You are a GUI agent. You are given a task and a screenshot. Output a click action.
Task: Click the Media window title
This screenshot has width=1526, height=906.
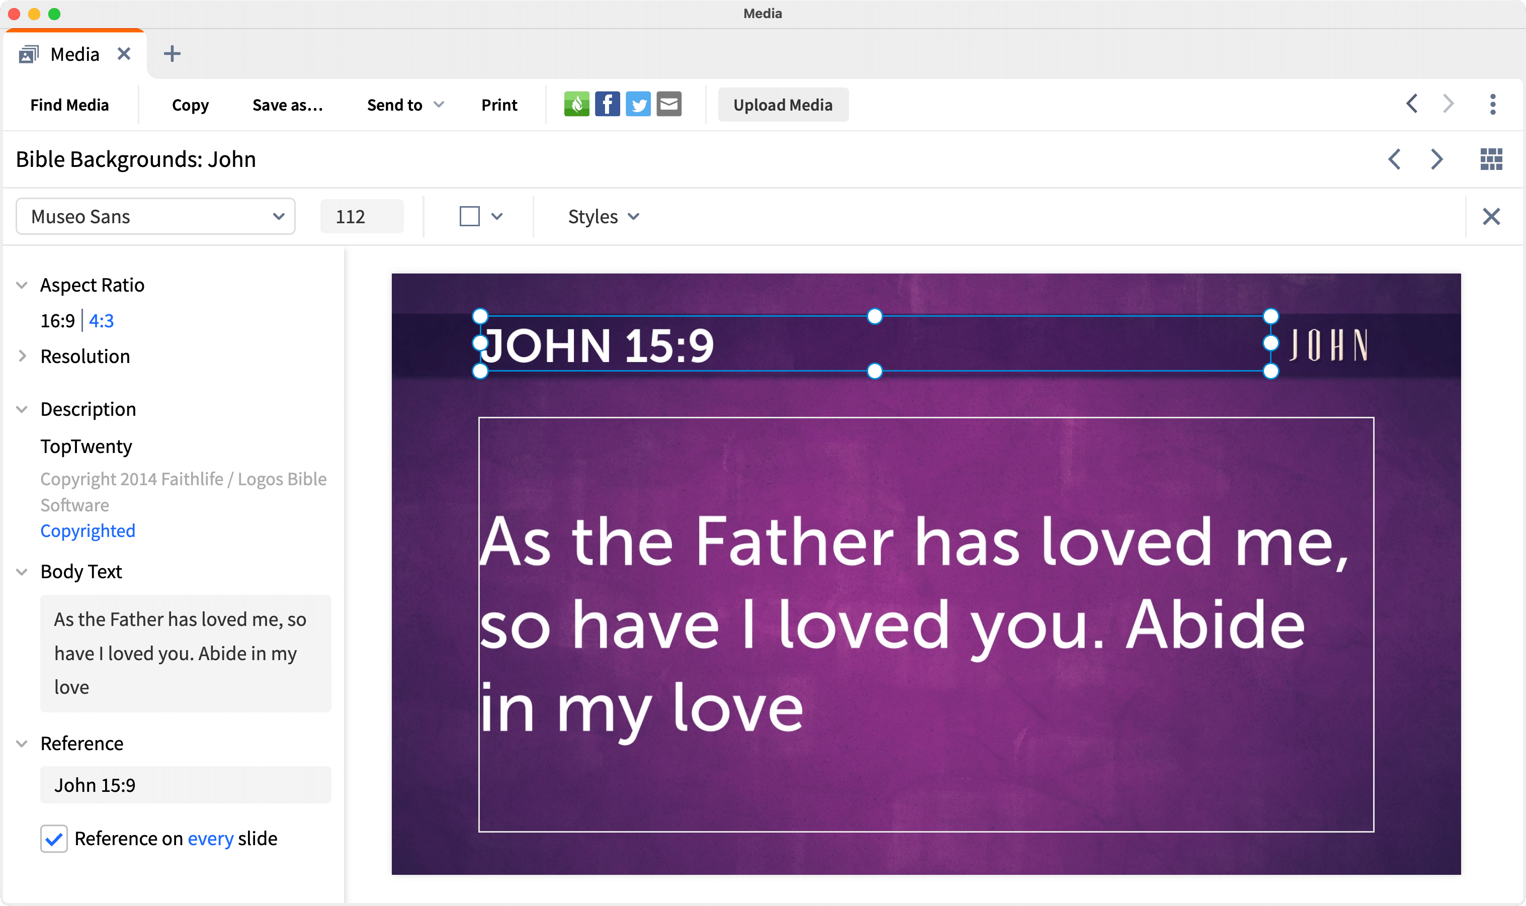click(x=762, y=14)
